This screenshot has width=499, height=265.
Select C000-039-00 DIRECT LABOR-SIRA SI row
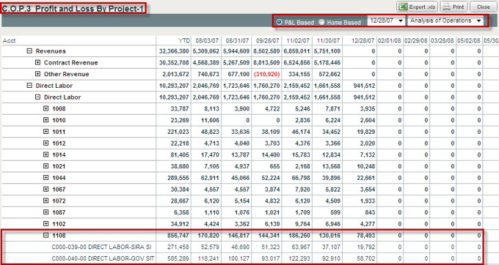point(242,247)
